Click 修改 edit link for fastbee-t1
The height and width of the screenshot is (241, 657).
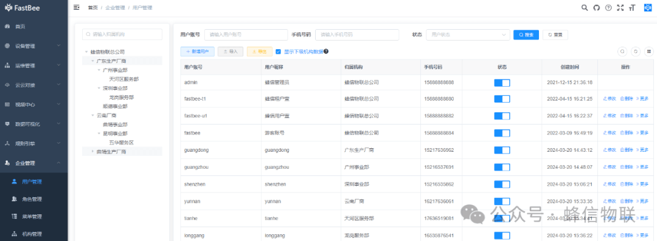tap(609, 99)
